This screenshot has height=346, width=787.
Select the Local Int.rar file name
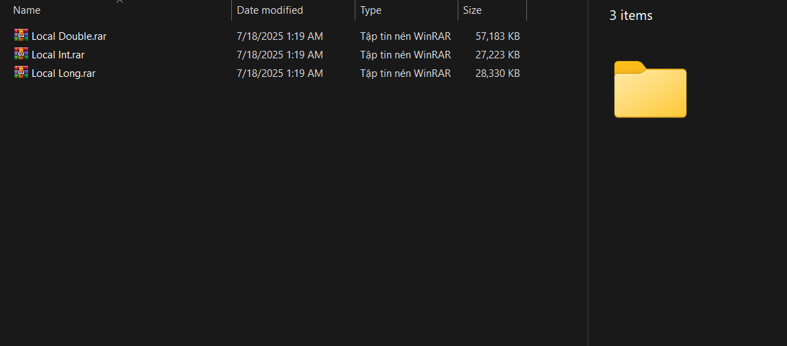(58, 54)
